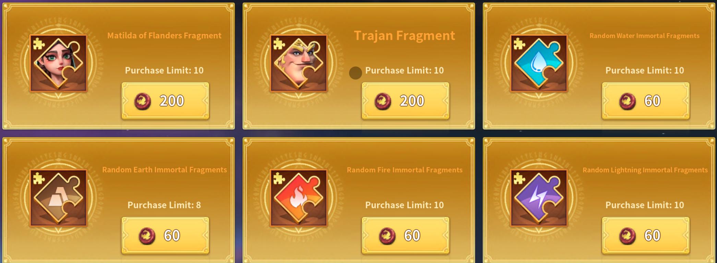Select the Random Lightning Immortal Fragments label
Screen dimensions: 717x263
(645, 170)
